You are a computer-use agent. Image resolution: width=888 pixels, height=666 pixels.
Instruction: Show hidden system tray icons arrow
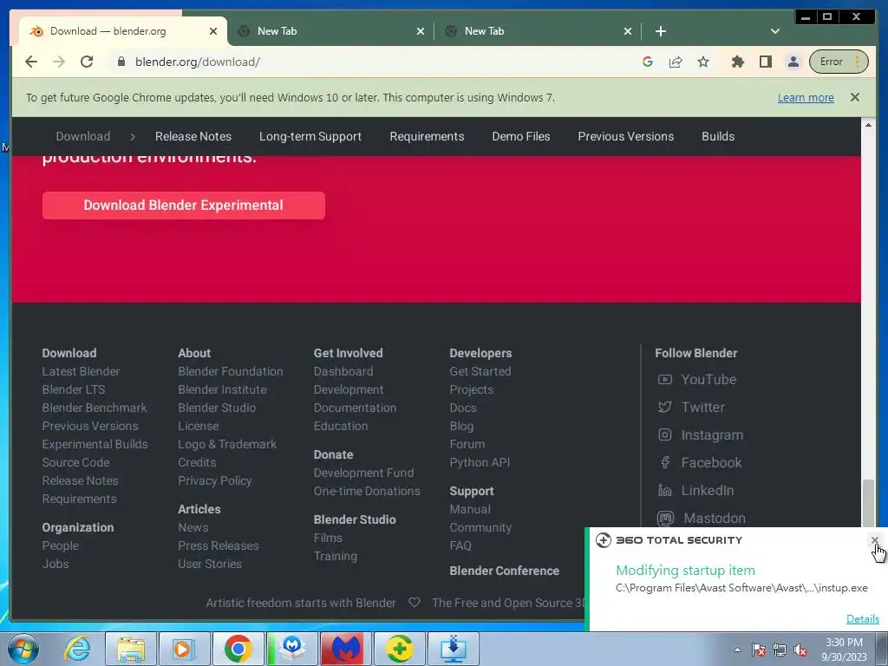tap(737, 650)
